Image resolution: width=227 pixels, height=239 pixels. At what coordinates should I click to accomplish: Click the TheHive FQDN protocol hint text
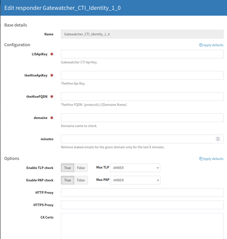[94, 105]
